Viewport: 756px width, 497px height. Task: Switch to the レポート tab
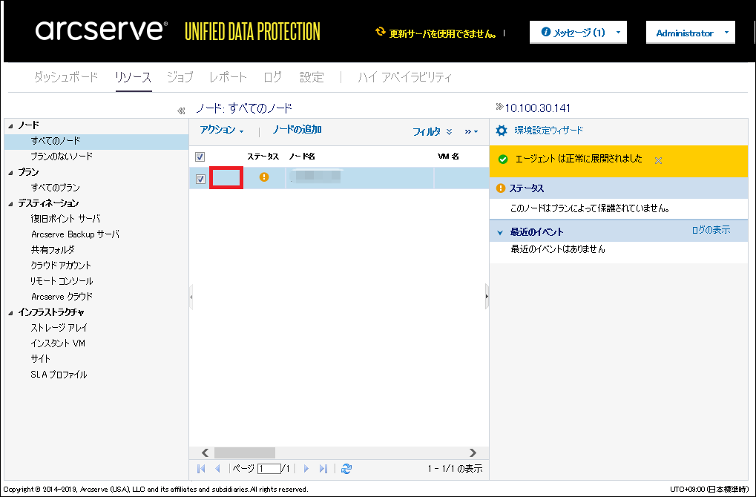click(228, 77)
